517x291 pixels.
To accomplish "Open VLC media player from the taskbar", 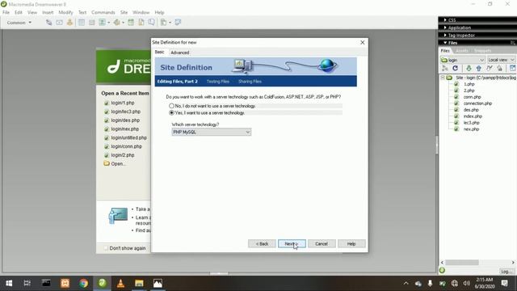I will (x=120, y=283).
